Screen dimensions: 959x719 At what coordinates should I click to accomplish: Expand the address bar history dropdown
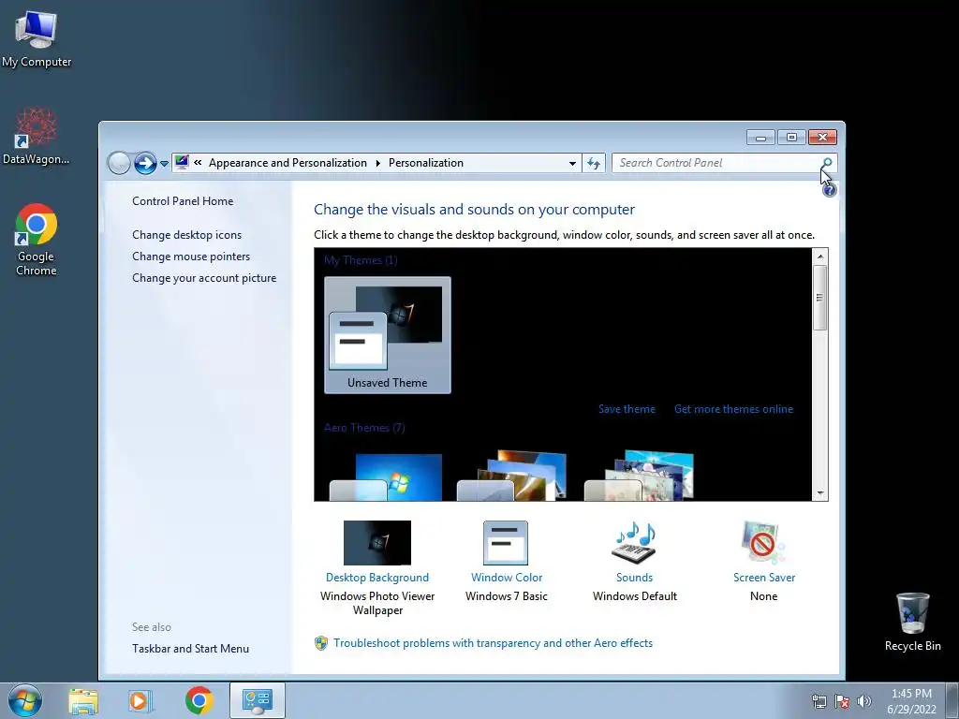[x=572, y=163]
